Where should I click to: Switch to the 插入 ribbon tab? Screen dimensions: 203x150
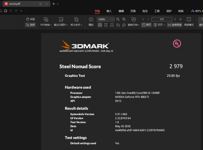click(x=109, y=11)
